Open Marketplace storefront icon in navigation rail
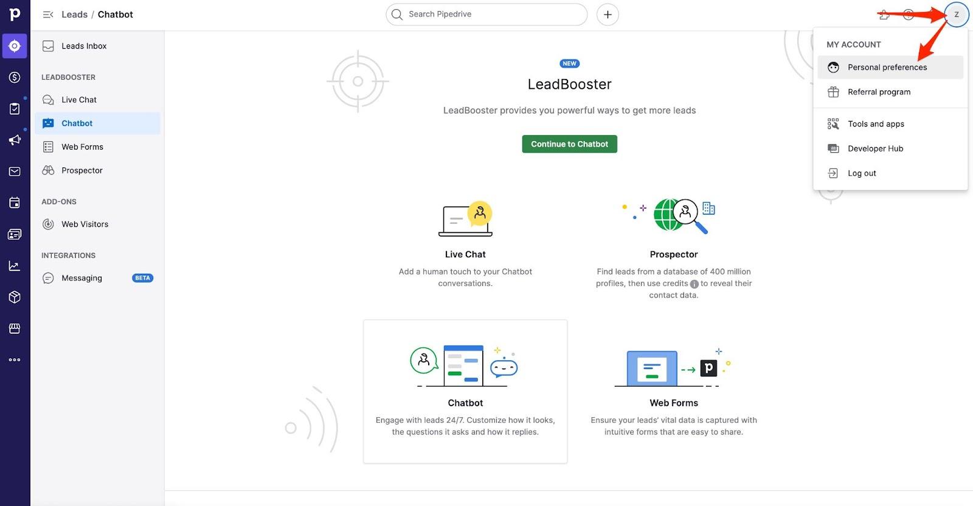The width and height of the screenshot is (973, 506). (15, 328)
